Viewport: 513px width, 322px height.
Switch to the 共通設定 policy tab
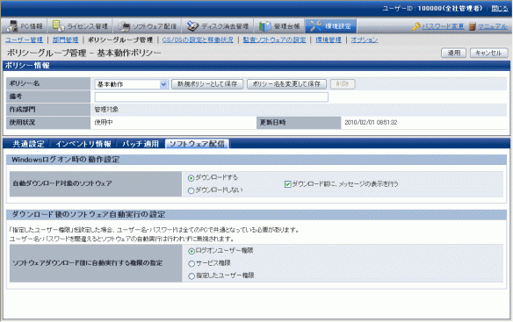(x=28, y=144)
